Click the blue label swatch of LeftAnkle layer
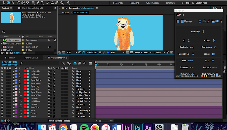 (16, 71)
